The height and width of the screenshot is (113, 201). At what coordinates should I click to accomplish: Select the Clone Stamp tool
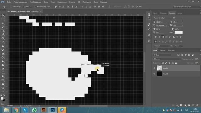pyautogui.click(x=3, y=46)
